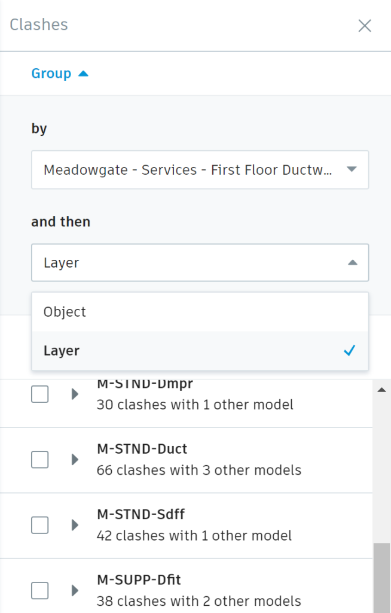The width and height of the screenshot is (391, 613).
Task: Tick the M-STND-Sdff checkbox
Action: point(40,525)
